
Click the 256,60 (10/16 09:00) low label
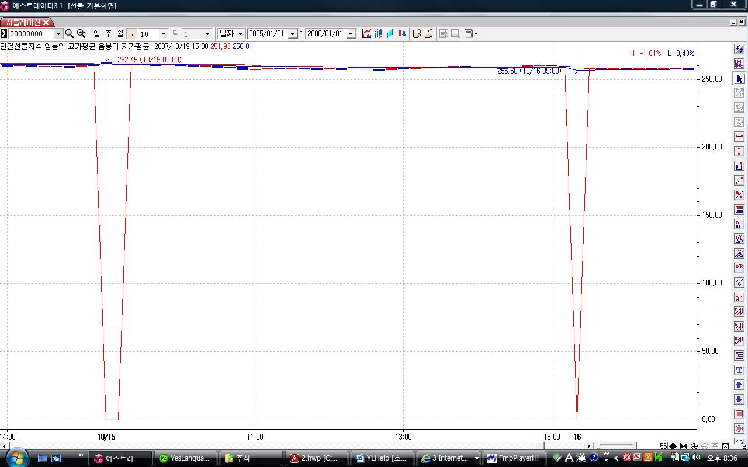coord(529,71)
